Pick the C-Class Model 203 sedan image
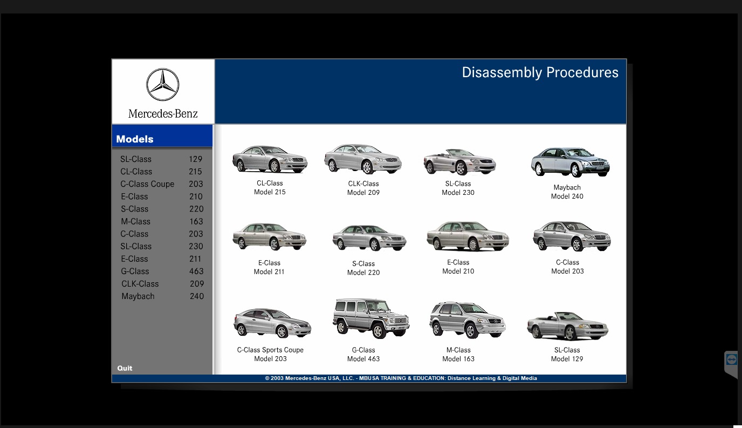This screenshot has width=742, height=428. tap(572, 236)
